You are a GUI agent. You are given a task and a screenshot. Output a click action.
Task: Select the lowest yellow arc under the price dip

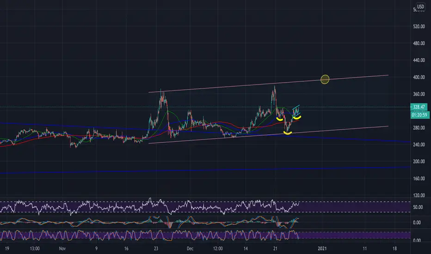(x=288, y=133)
